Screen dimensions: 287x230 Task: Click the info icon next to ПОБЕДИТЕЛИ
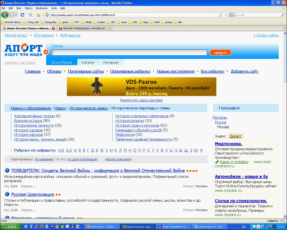[x=7, y=171]
